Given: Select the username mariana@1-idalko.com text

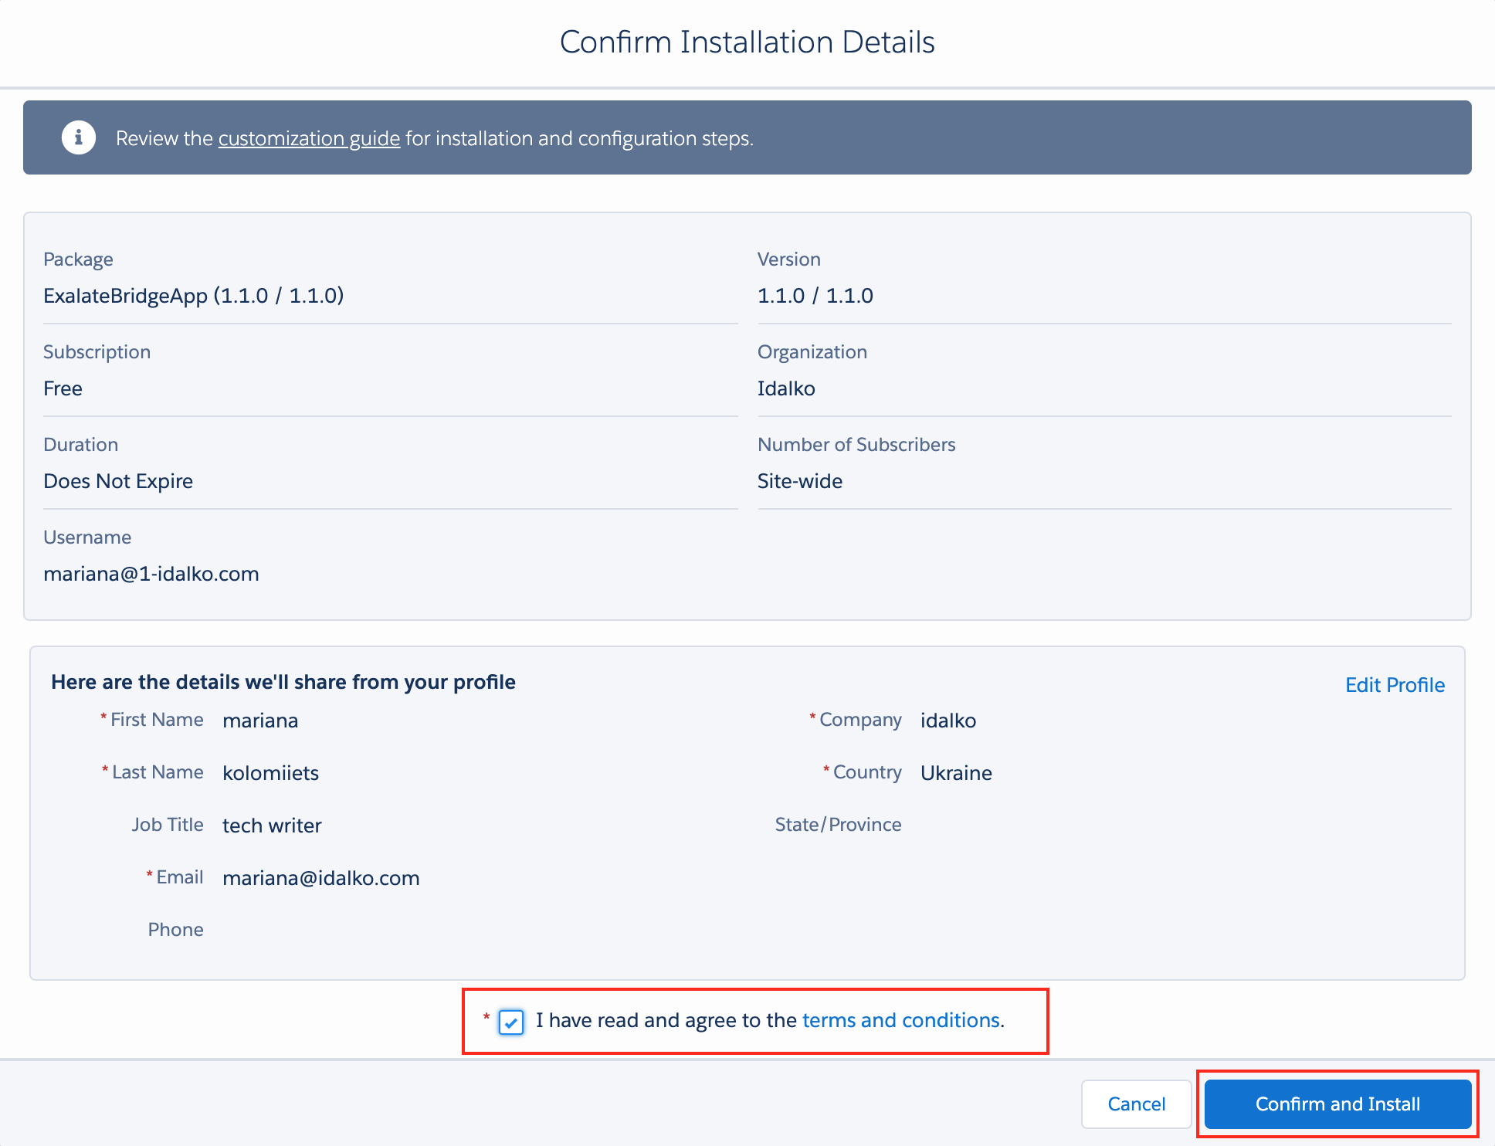Looking at the screenshot, I should [x=151, y=574].
